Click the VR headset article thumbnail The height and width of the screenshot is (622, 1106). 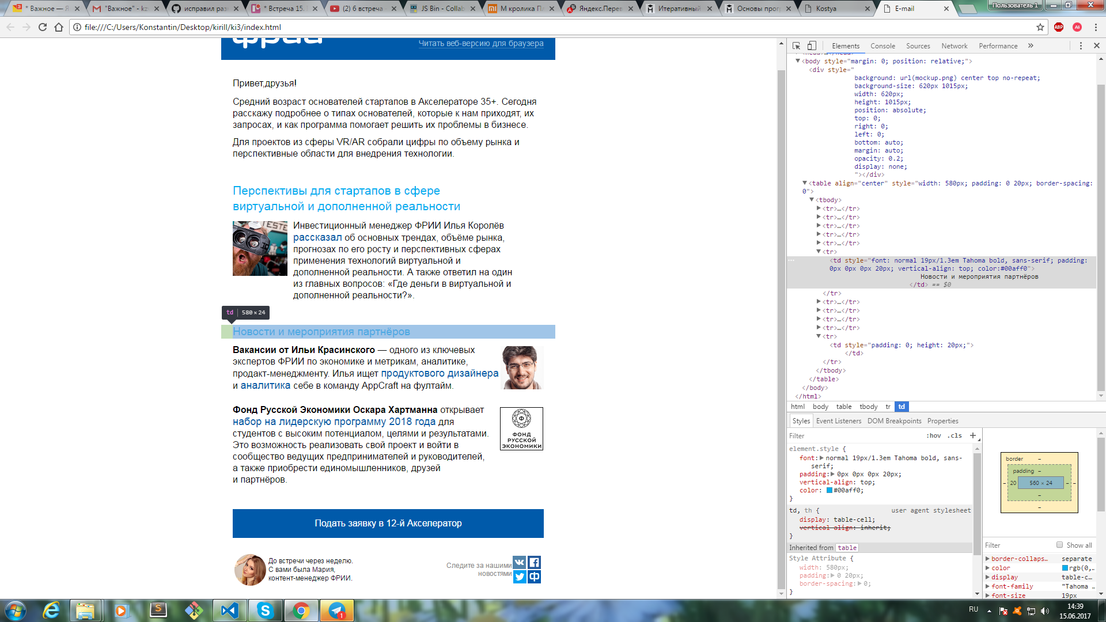[260, 248]
